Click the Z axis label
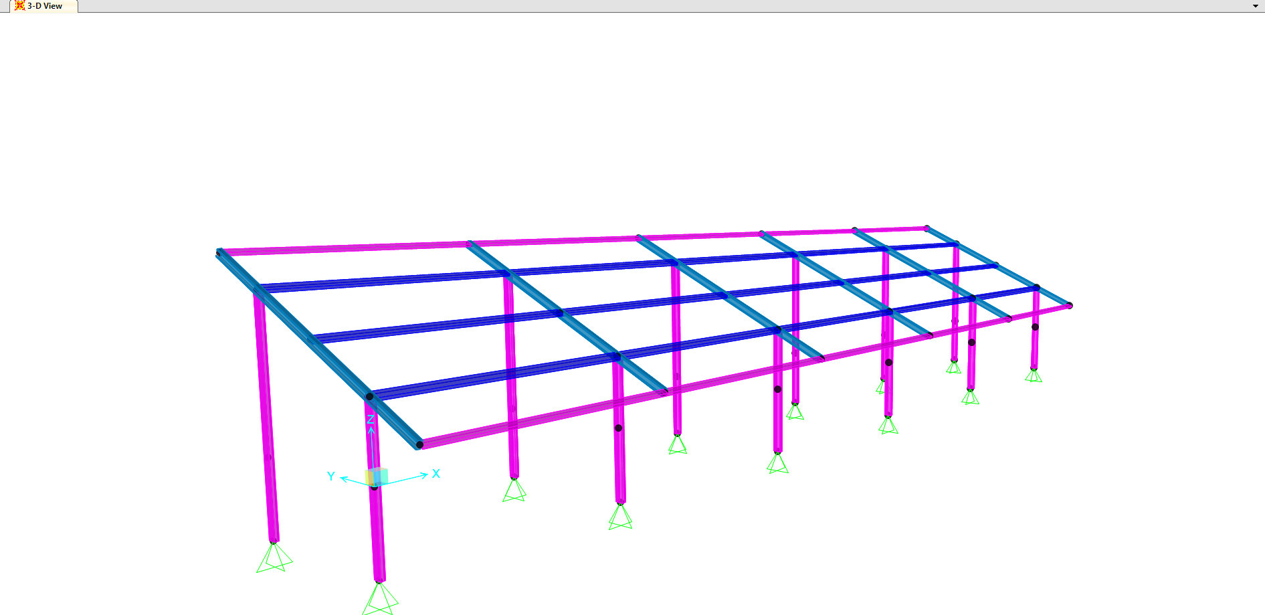 (370, 420)
